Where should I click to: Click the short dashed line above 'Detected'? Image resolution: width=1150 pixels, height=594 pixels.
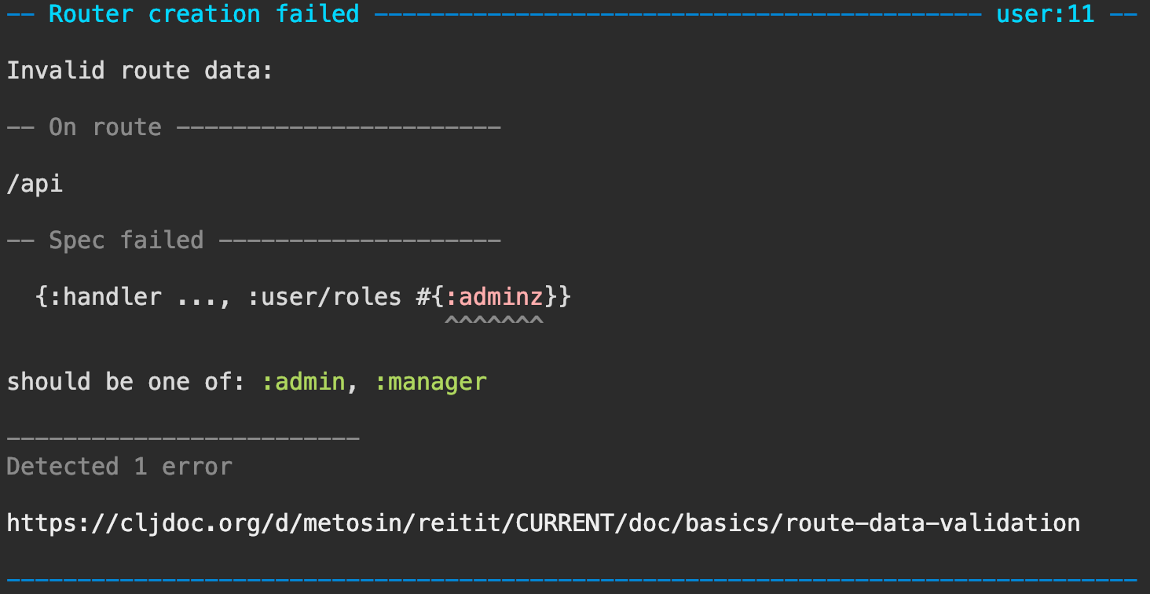182,438
